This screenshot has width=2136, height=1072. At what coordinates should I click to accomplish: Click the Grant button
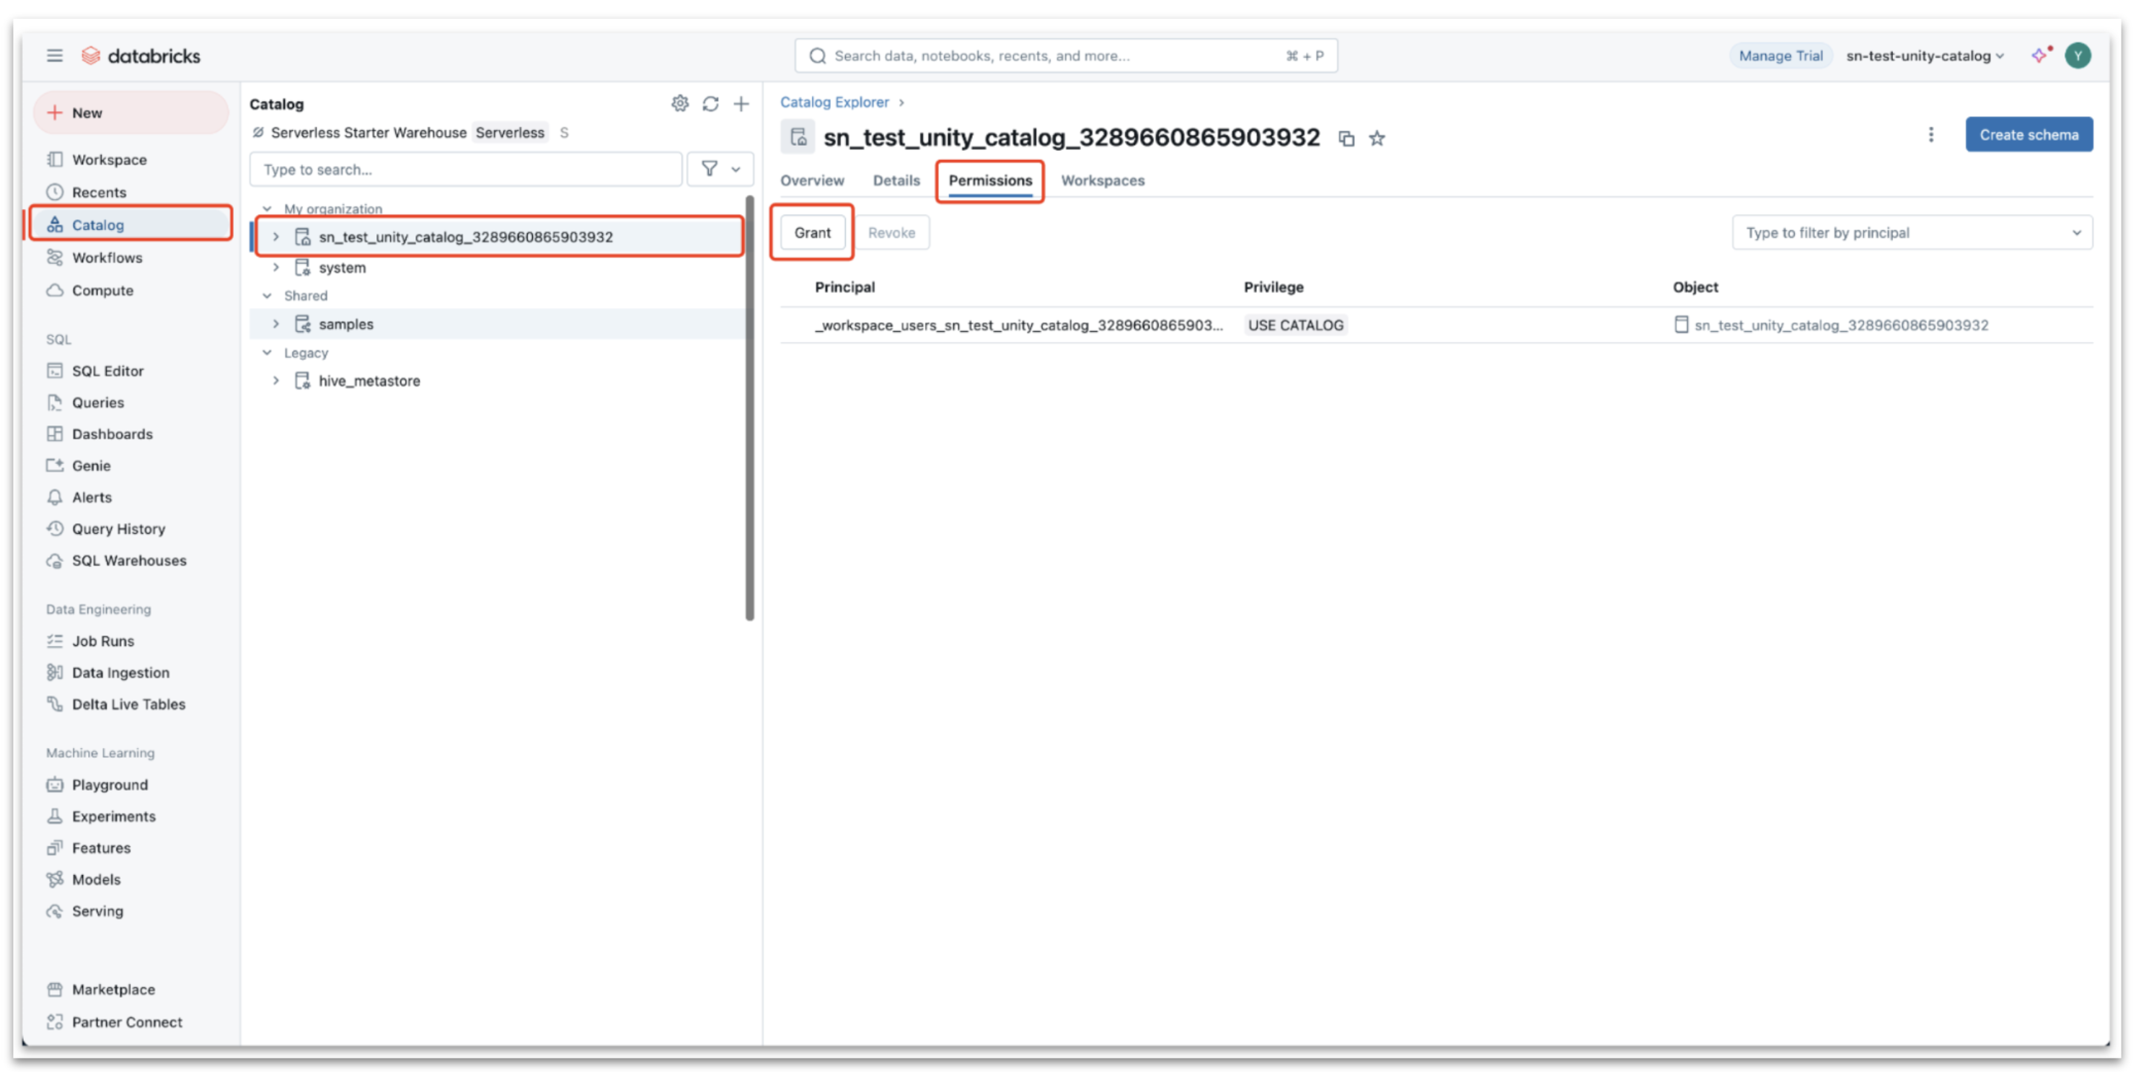[811, 232]
